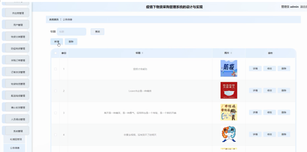Click 删除 for row index 4
This screenshot has height=152, width=307.
click(x=284, y=135)
